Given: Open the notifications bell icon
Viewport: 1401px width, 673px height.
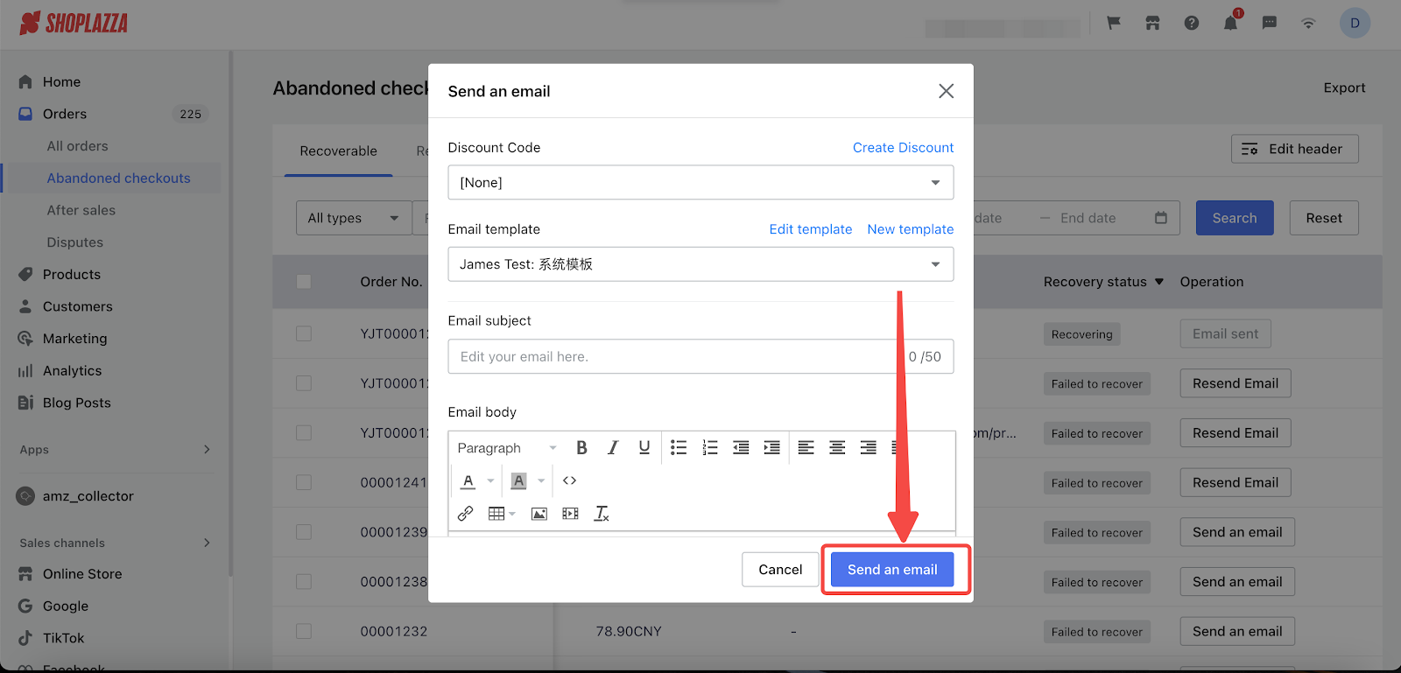Looking at the screenshot, I should pos(1230,24).
